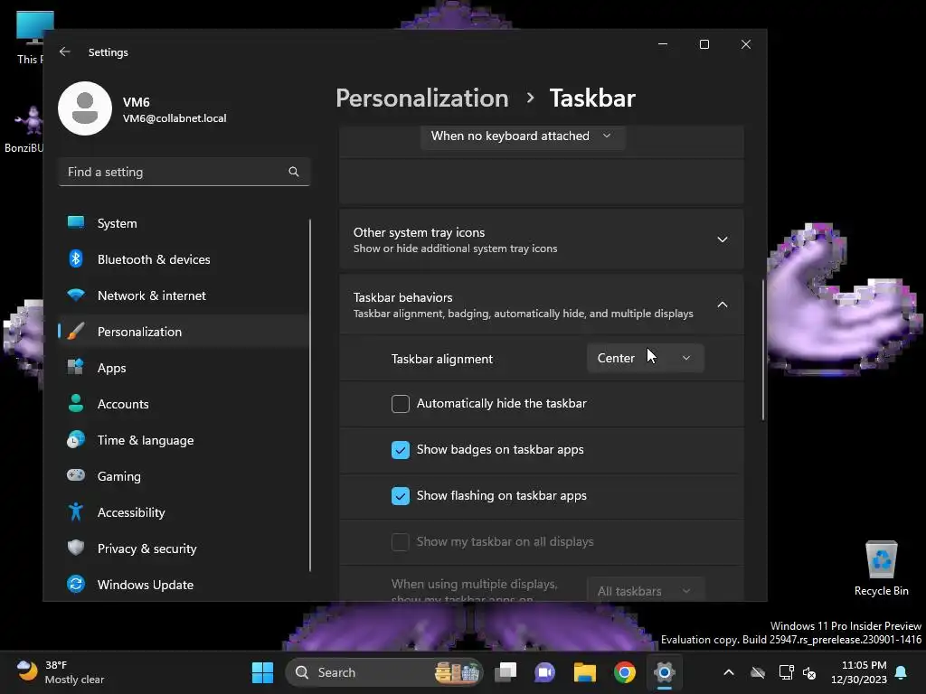Image resolution: width=926 pixels, height=694 pixels.
Task: Click the Windows Update sync icon
Action: pyautogui.click(x=76, y=585)
